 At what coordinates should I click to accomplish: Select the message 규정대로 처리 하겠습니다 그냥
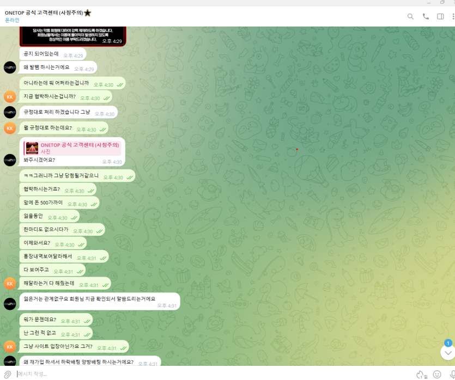(69, 113)
